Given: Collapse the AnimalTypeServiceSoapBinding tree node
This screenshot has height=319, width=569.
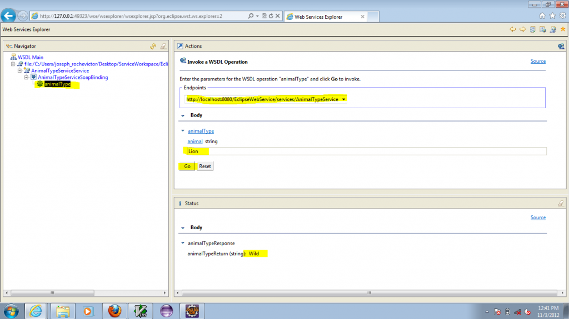Looking at the screenshot, I should (x=27, y=77).
